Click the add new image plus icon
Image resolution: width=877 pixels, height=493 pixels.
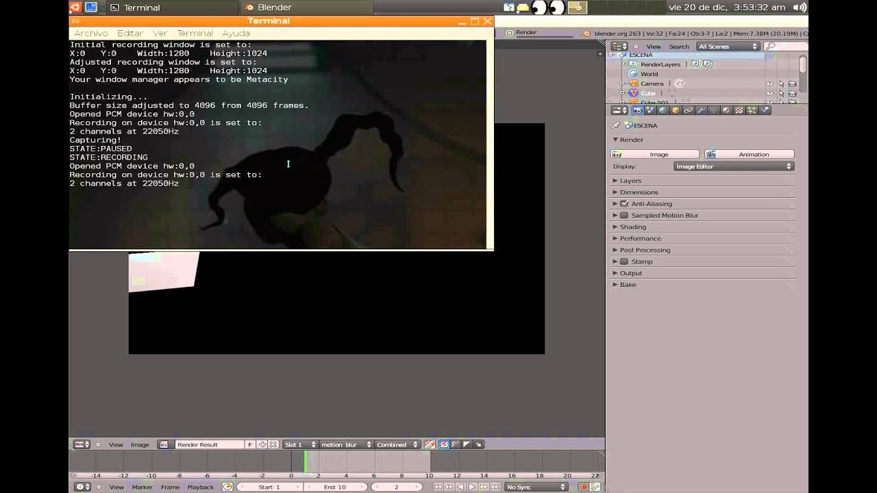262,444
